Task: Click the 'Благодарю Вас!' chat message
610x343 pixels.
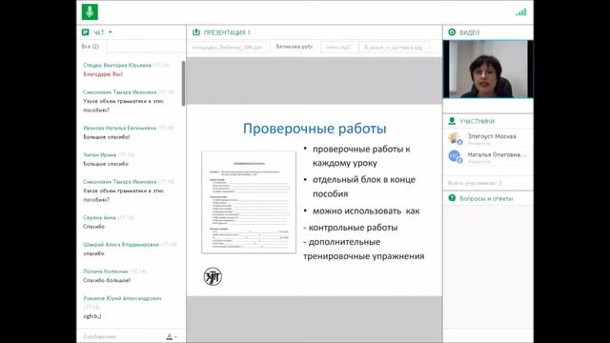Action: point(103,74)
